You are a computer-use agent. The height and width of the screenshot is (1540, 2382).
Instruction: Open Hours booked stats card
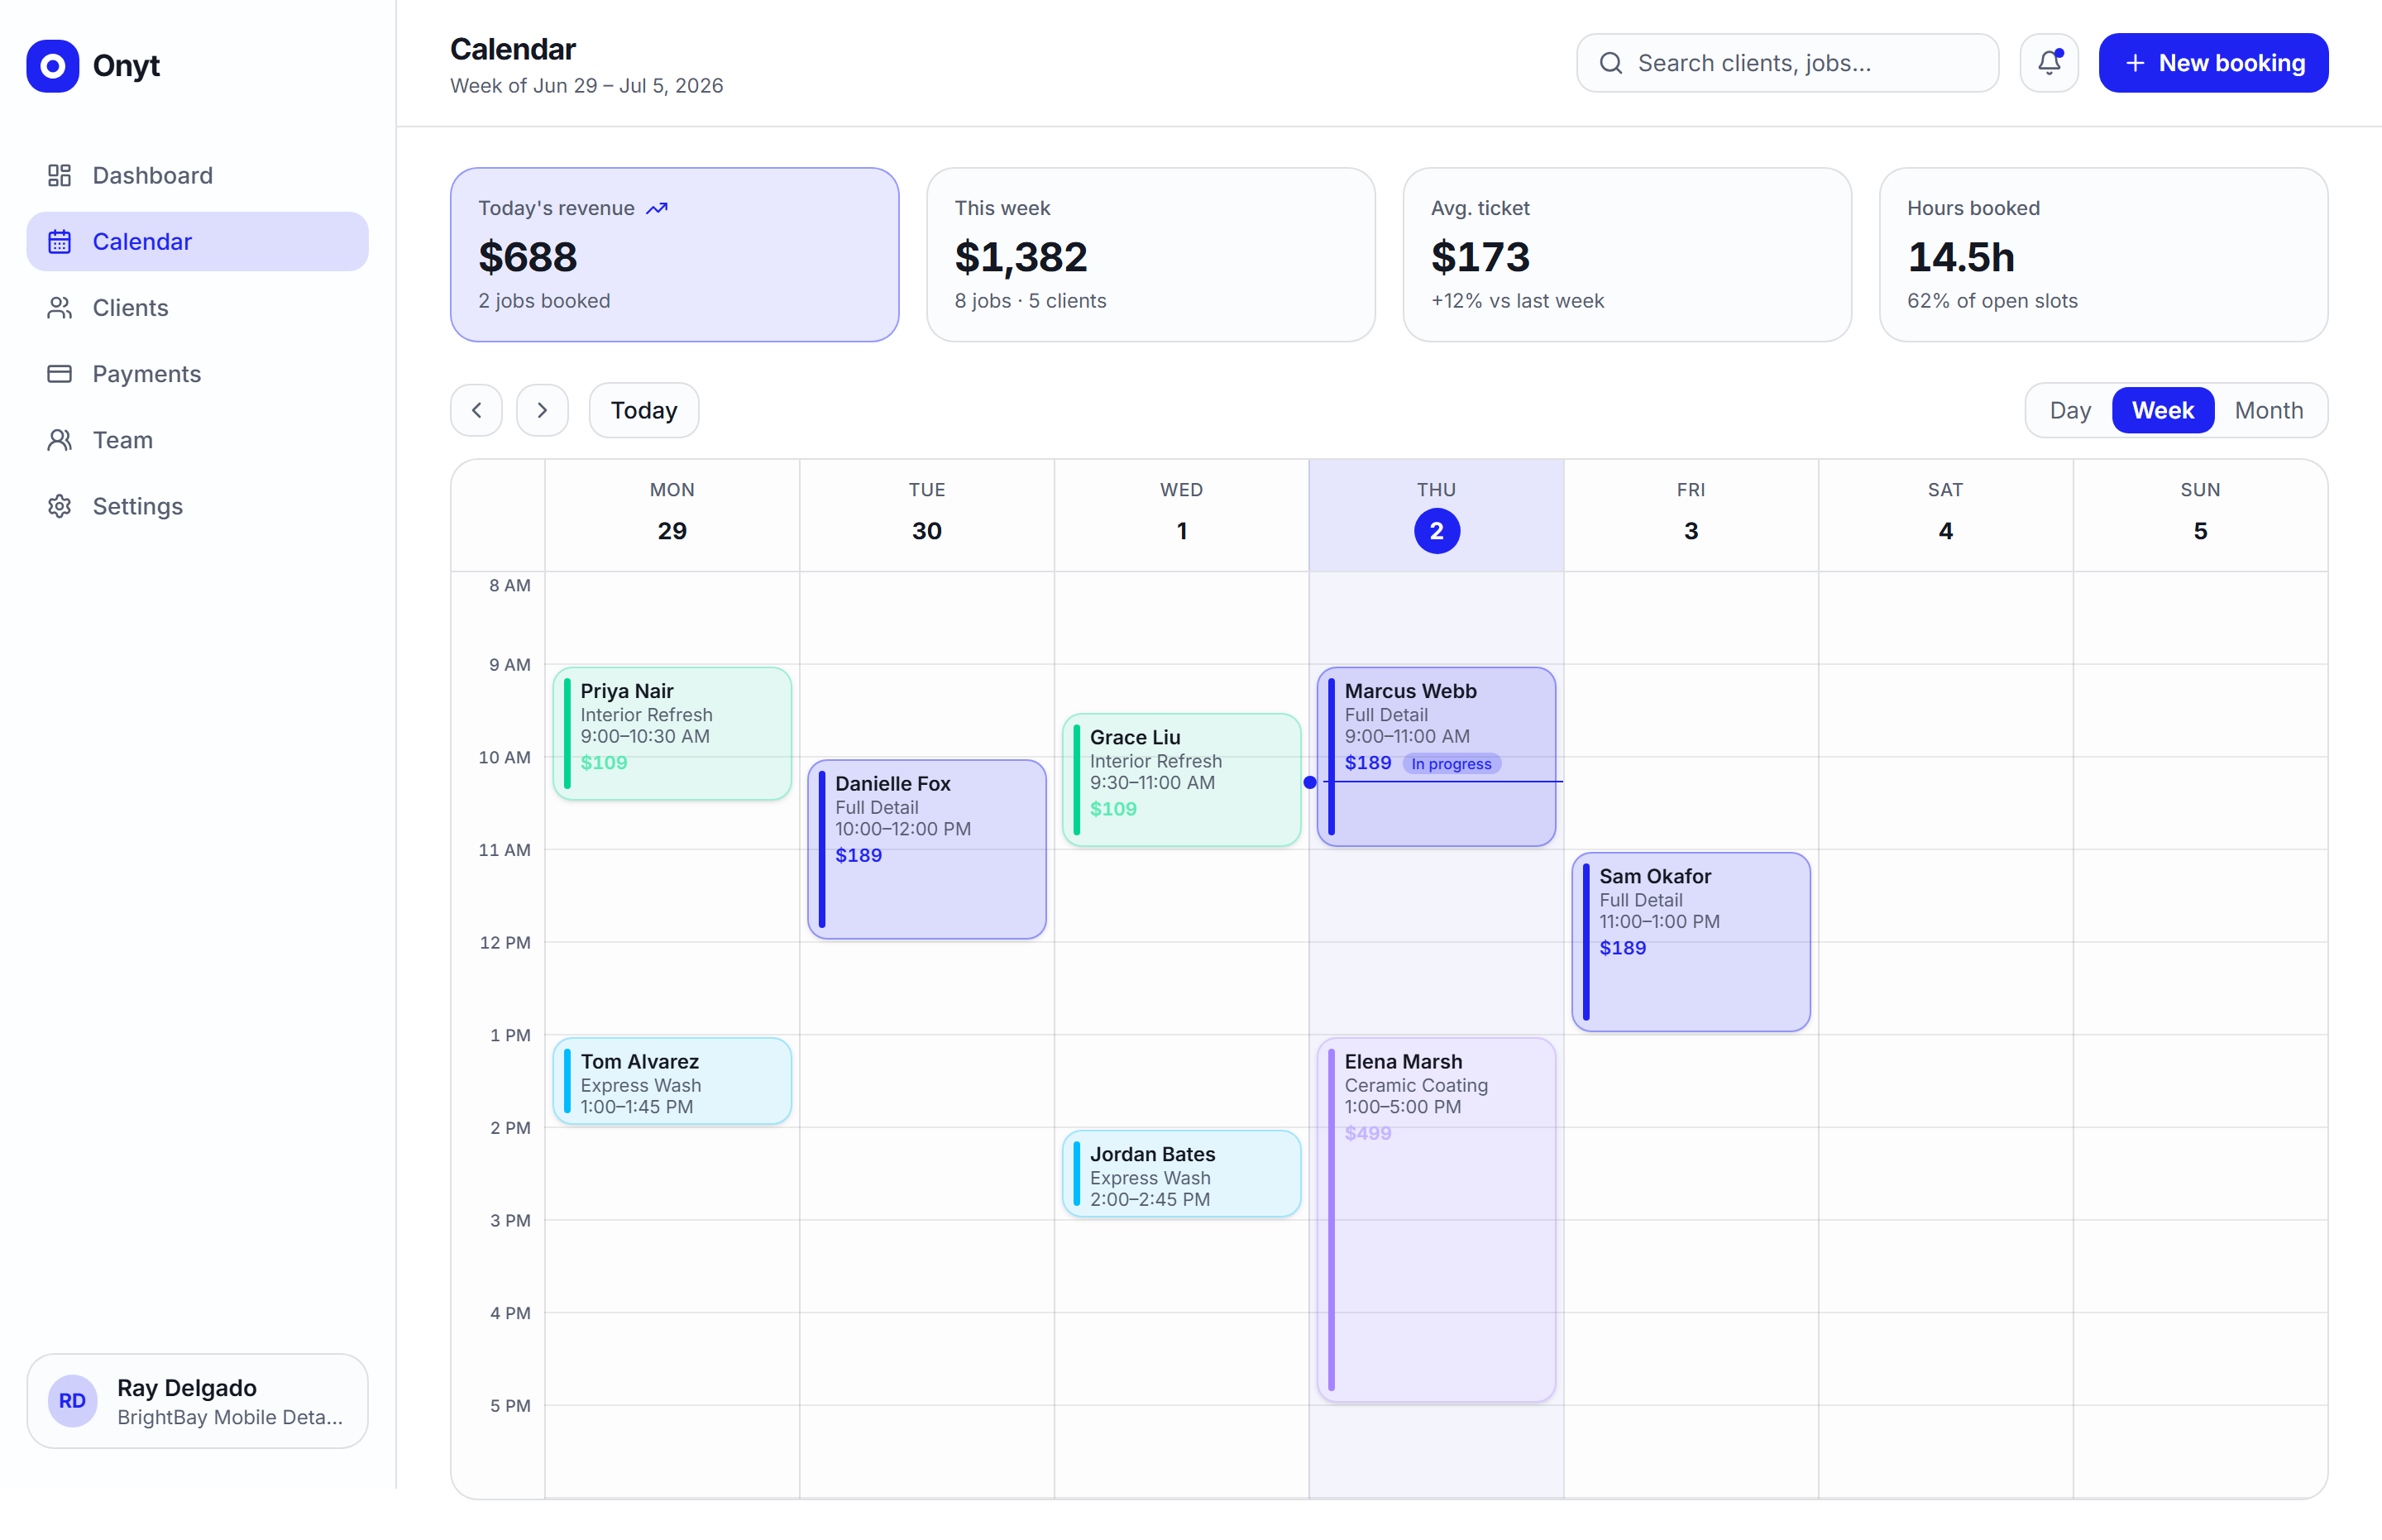tap(2103, 254)
